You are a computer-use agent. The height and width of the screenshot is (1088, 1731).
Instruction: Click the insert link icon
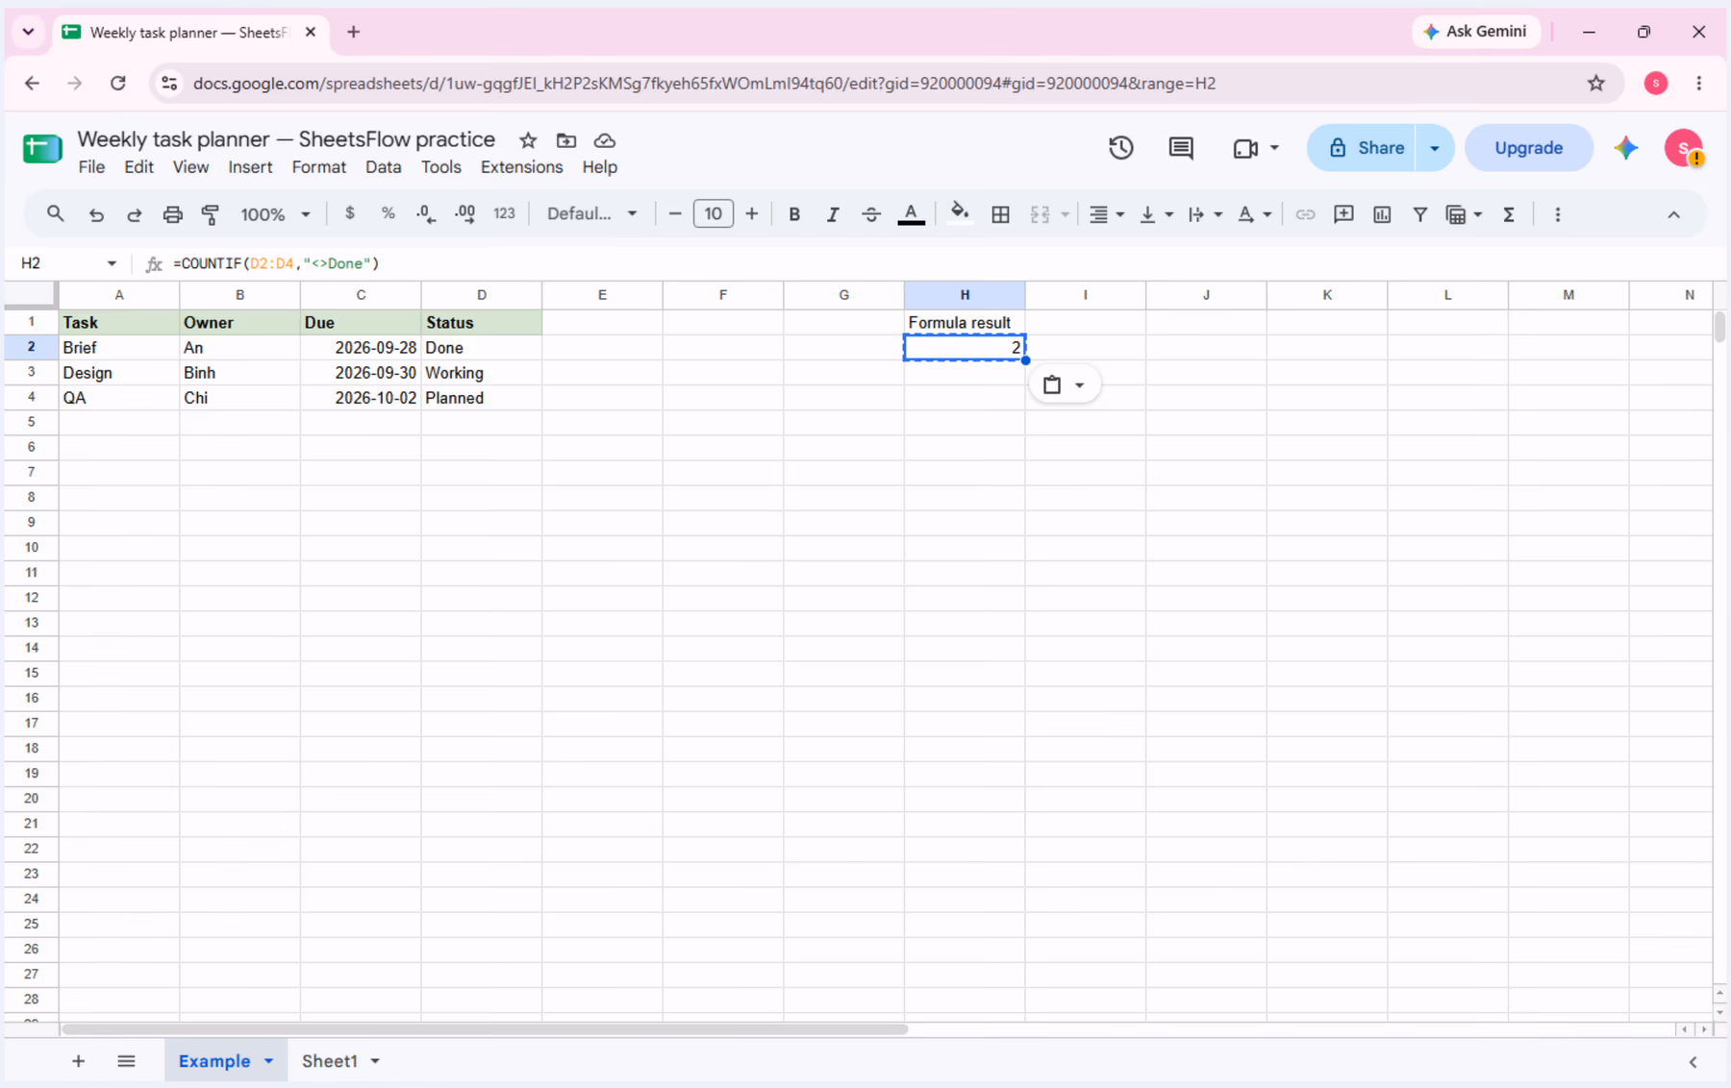[x=1305, y=214]
